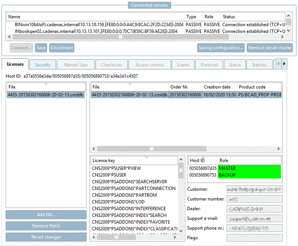The image size is (298, 246).
Task: Click left arrow of servers horizontal scrollbar
Action: 10,37
